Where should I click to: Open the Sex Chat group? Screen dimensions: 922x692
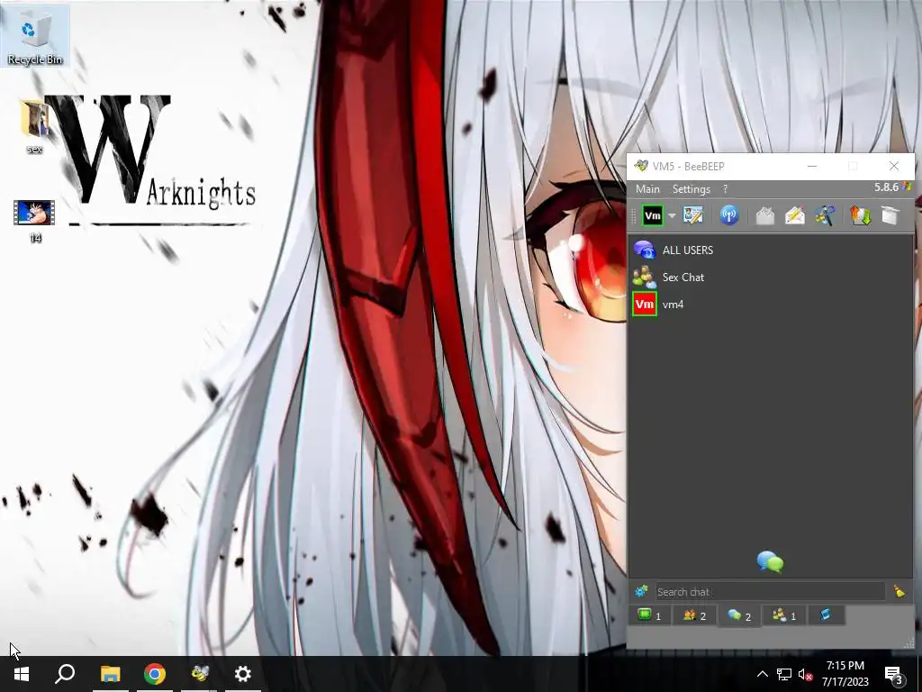(x=771, y=278)
